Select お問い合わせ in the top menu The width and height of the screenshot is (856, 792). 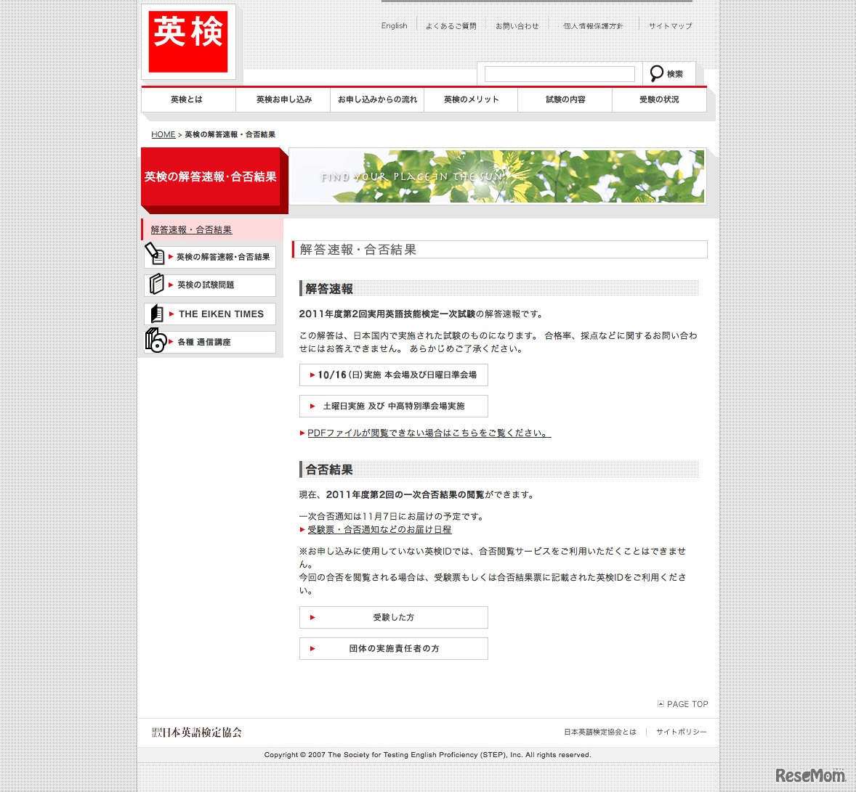(x=517, y=25)
